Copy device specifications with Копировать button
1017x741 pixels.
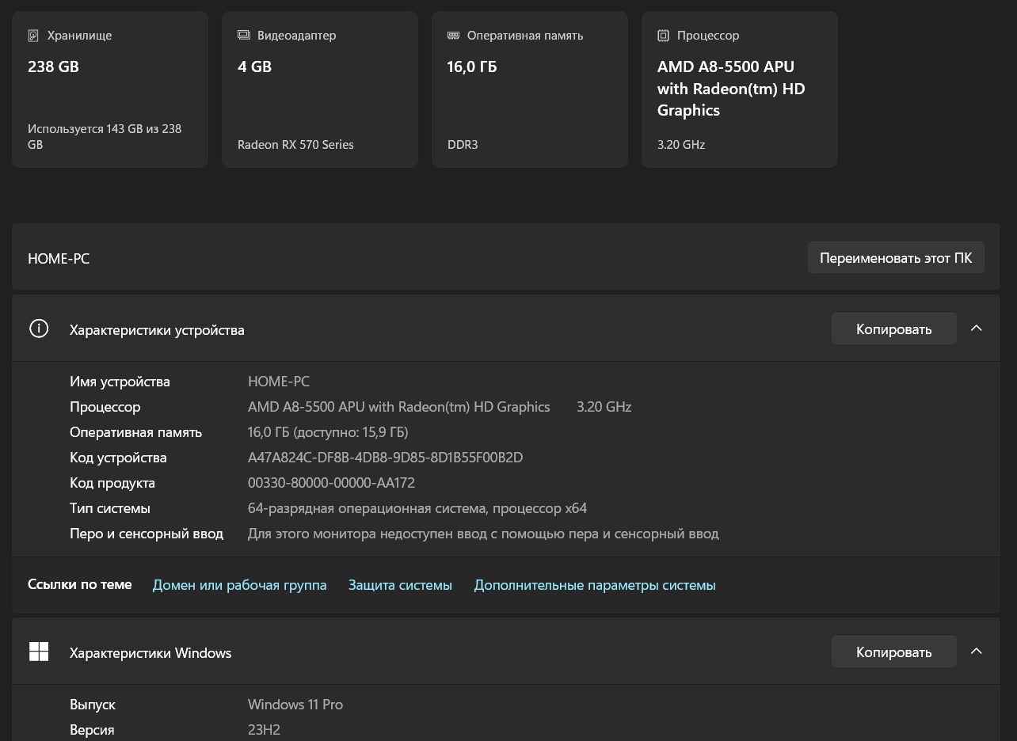click(894, 329)
